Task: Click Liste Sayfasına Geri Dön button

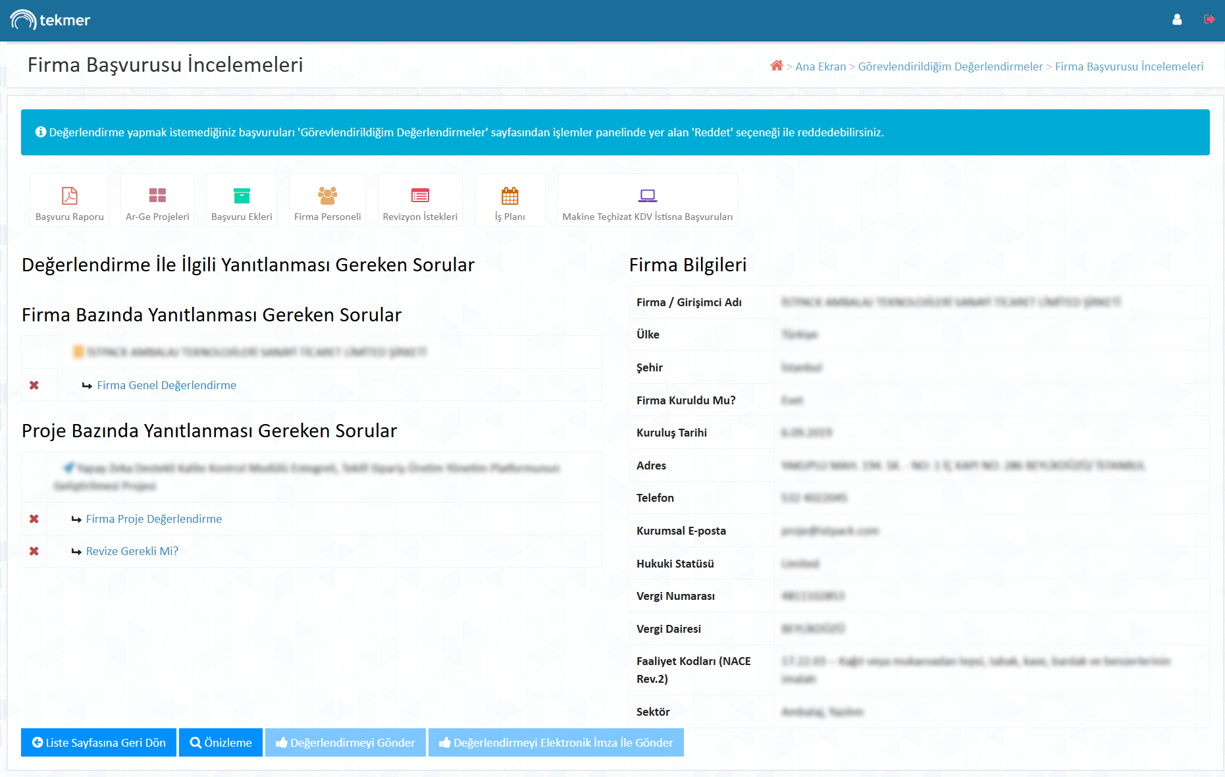Action: click(x=99, y=743)
